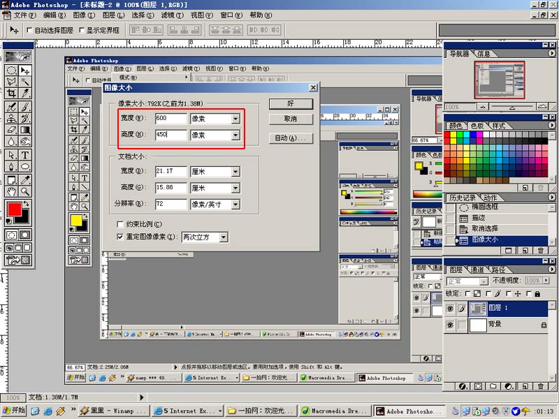Select the Magic Wand tool in main toolbox
This screenshot has width=559, height=419.
pyautogui.click(x=25, y=82)
